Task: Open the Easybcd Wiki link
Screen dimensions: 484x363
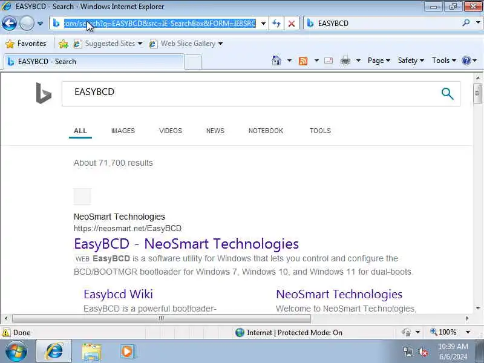Action: (x=118, y=294)
